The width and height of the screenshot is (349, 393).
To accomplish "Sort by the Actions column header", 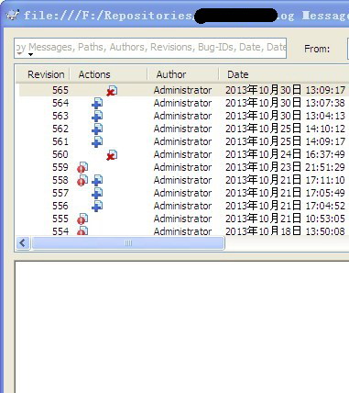I will (x=94, y=74).
